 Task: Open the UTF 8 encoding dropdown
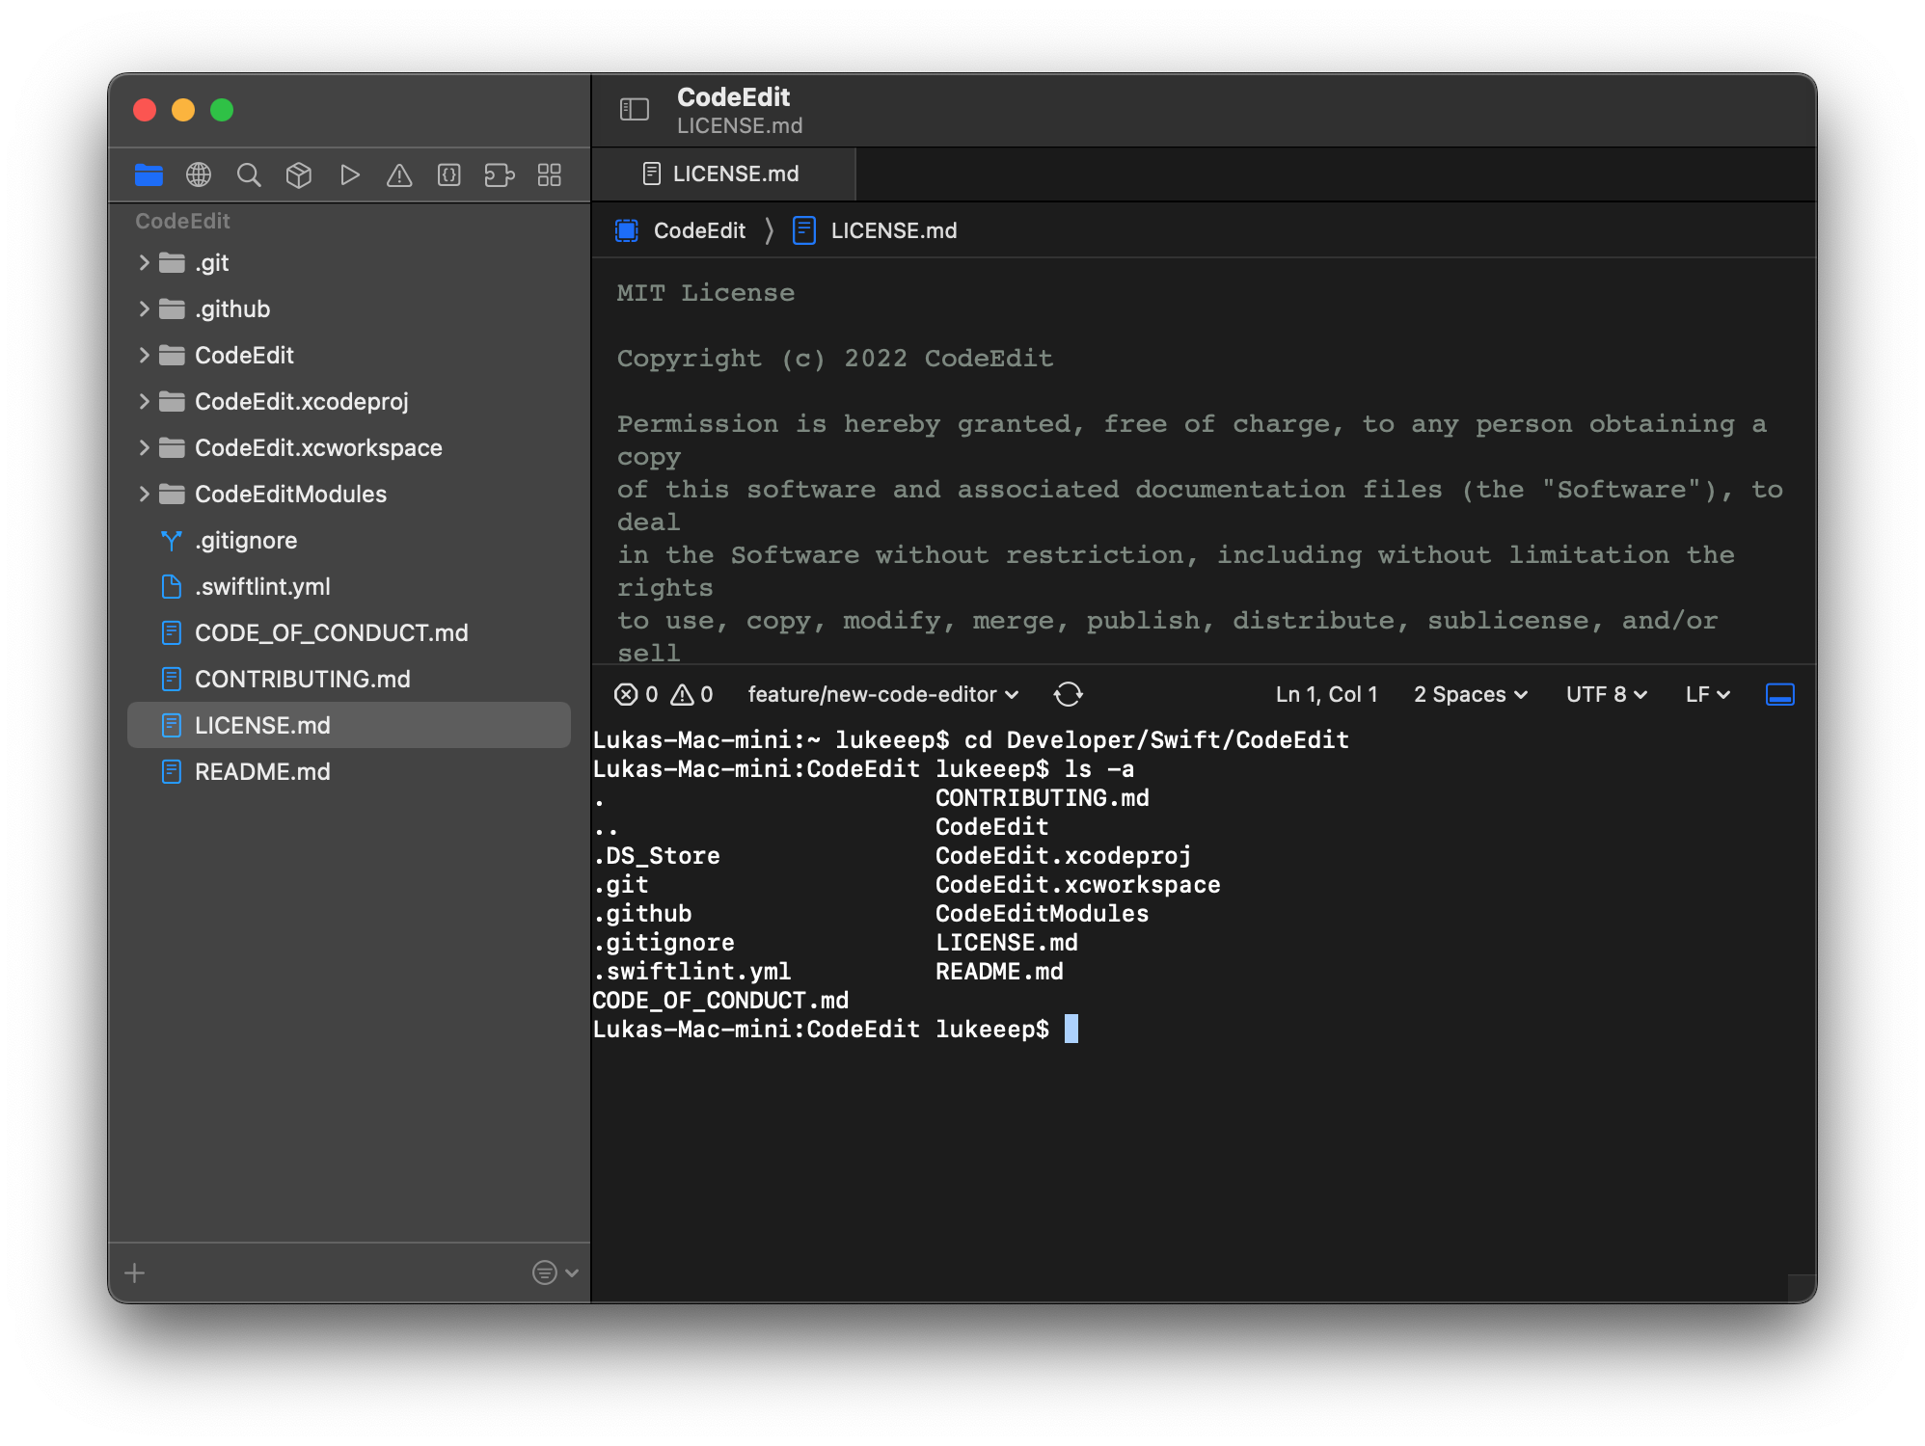[1606, 694]
